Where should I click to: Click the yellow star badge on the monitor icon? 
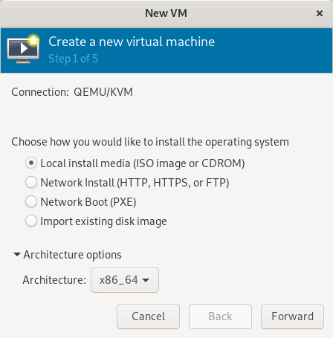tap(33, 40)
